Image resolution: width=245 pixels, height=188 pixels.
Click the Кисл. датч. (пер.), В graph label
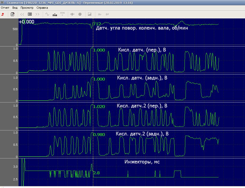click(142, 50)
